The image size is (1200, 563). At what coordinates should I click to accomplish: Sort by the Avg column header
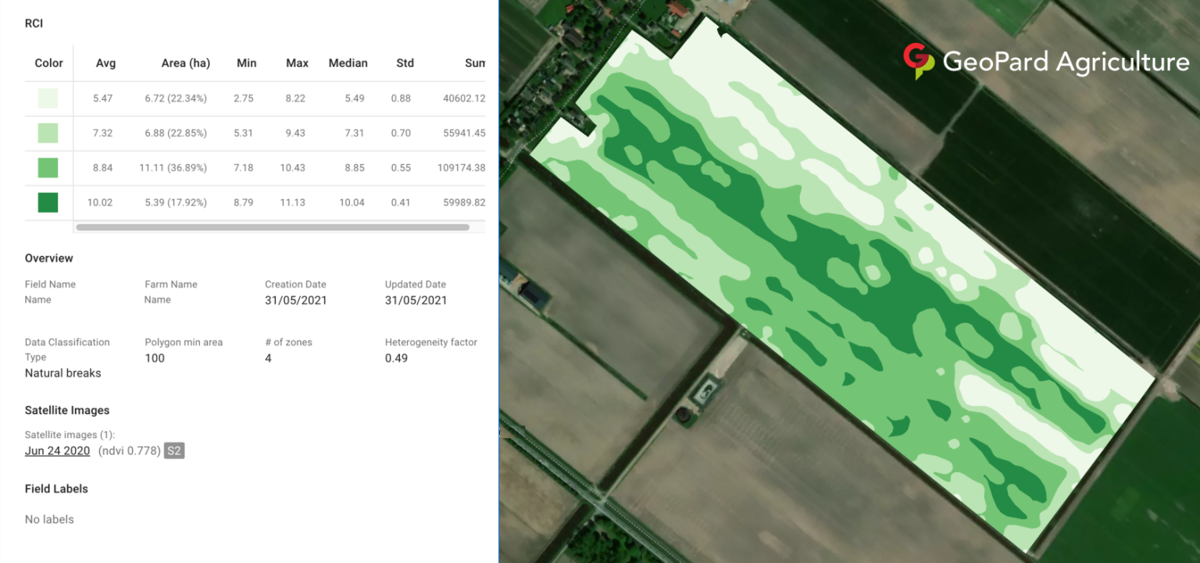(x=105, y=63)
